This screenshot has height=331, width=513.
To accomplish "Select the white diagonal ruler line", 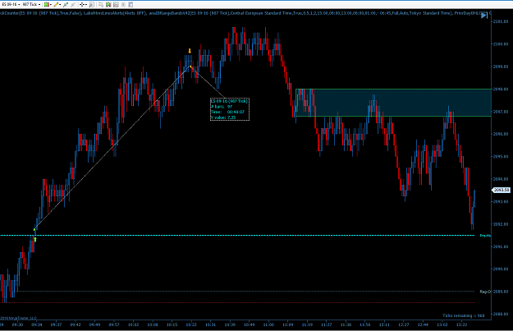I will 112,149.
